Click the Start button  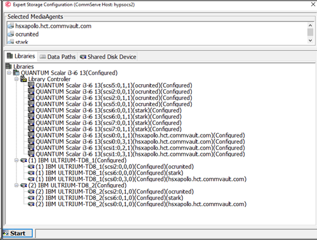coord(18,233)
